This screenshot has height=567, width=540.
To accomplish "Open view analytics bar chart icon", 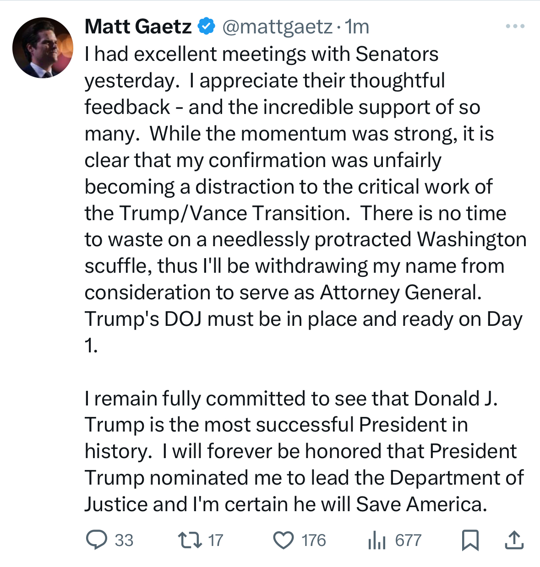I will pos(377,540).
